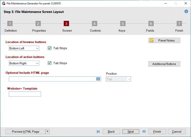The image size is (191, 137).
Task: Toggle Tab Stops for browse buttons
Action: (49, 48)
